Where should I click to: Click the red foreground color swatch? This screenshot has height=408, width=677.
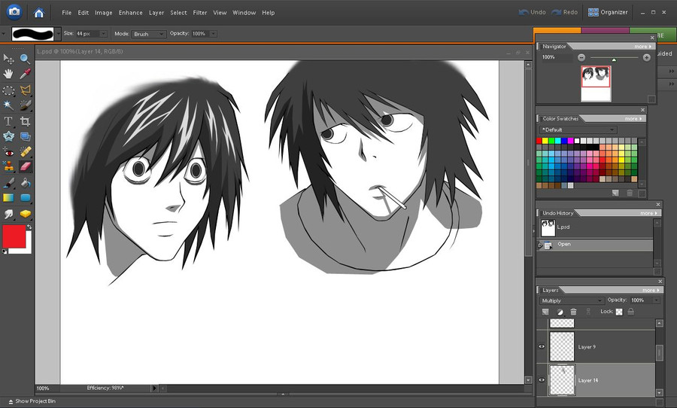click(14, 236)
